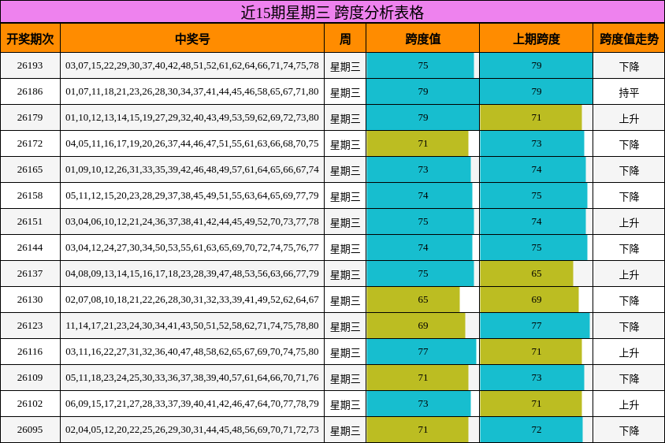Click the 中奖号 column header
The image size is (665, 443).
[x=192, y=39]
